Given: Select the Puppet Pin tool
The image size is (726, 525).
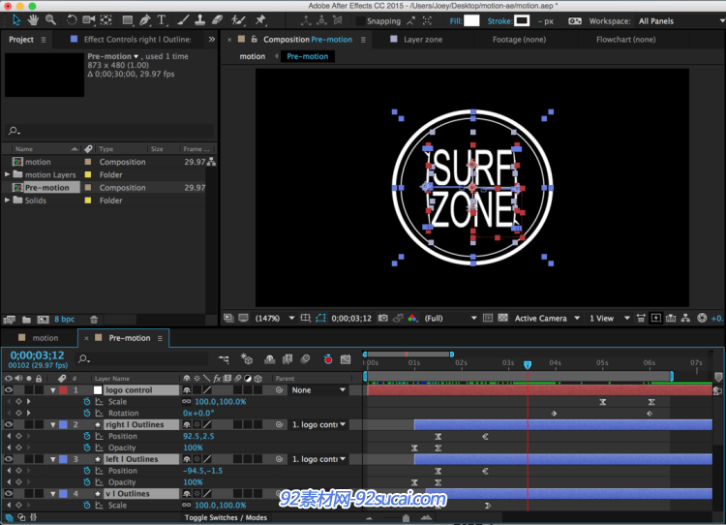Looking at the screenshot, I should click(260, 20).
